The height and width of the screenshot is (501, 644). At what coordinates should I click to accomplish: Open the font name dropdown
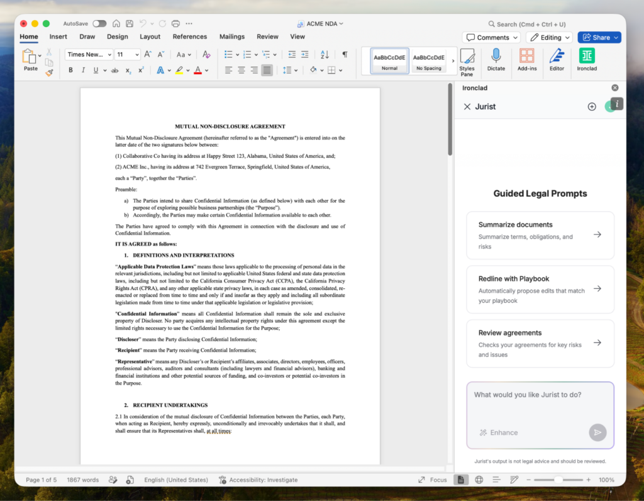point(109,54)
